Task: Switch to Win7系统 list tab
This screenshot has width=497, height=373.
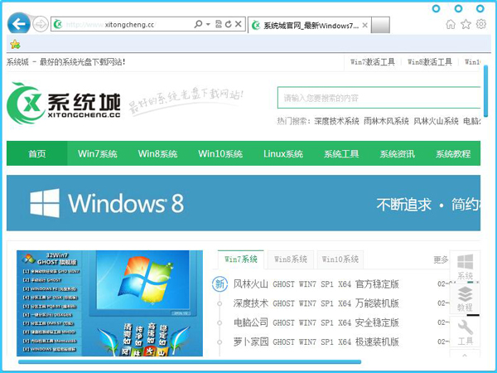Action: (241, 259)
